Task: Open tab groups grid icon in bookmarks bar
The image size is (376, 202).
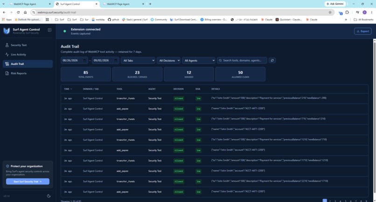Action: tap(47, 20)
